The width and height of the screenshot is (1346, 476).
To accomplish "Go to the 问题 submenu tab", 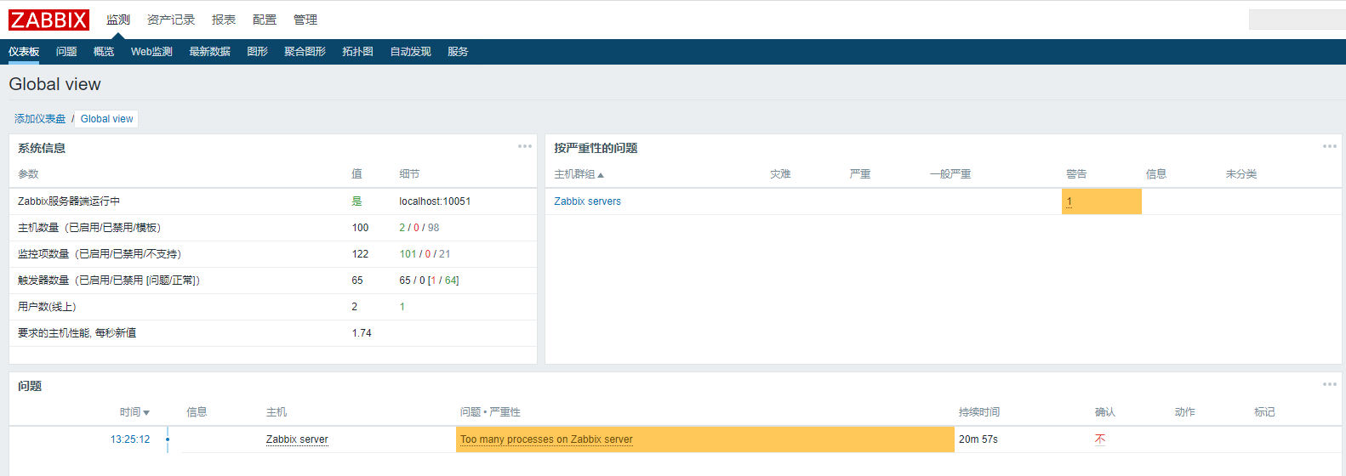I will click(66, 52).
